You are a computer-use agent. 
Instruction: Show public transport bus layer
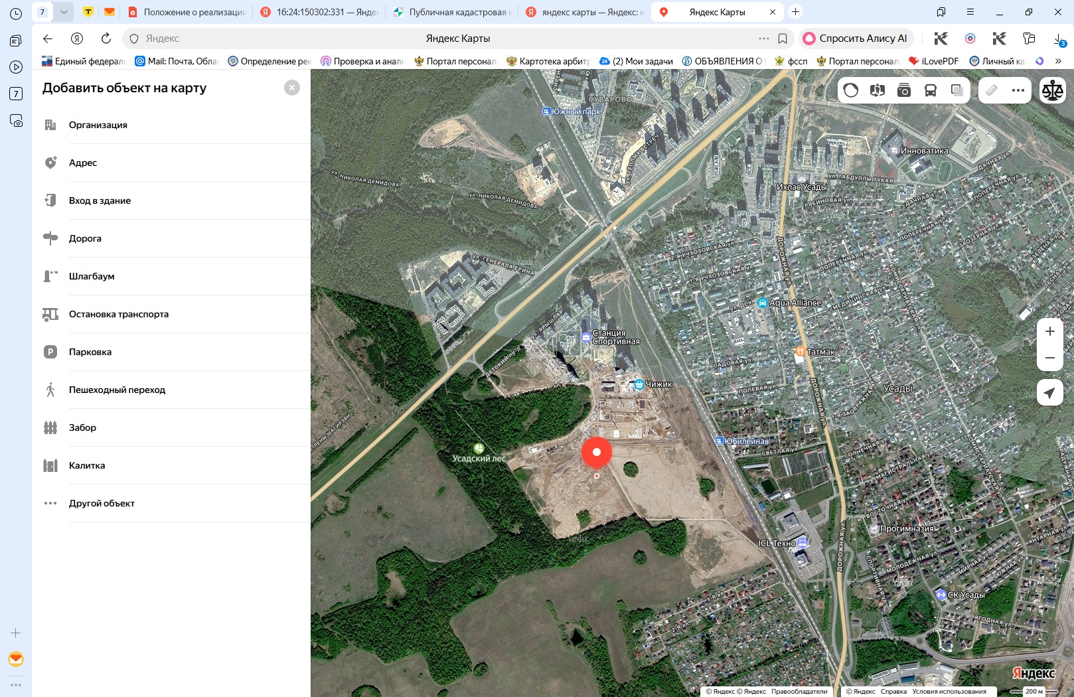pos(931,90)
